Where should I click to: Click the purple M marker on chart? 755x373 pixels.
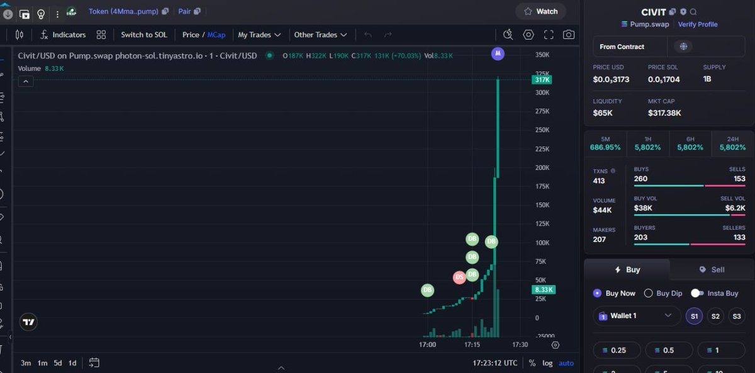coord(498,54)
